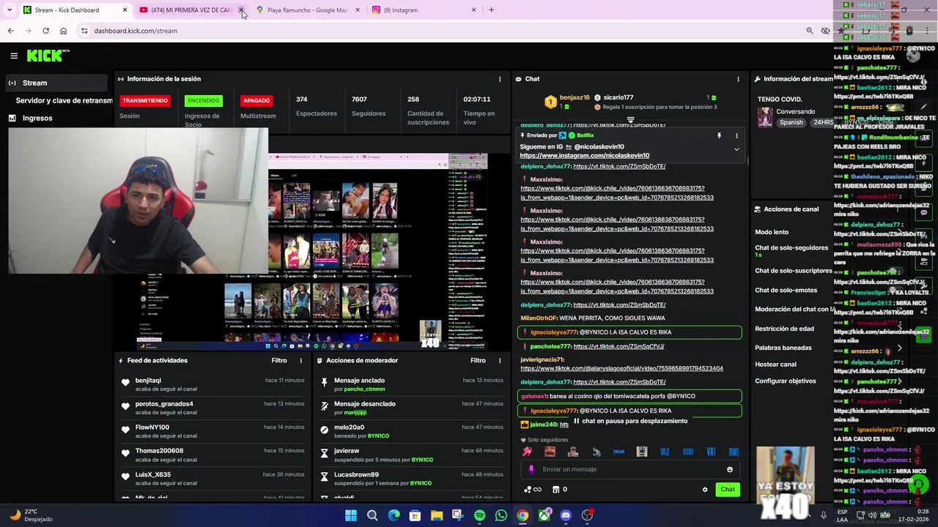Go back with browser back arrow

click(11, 31)
